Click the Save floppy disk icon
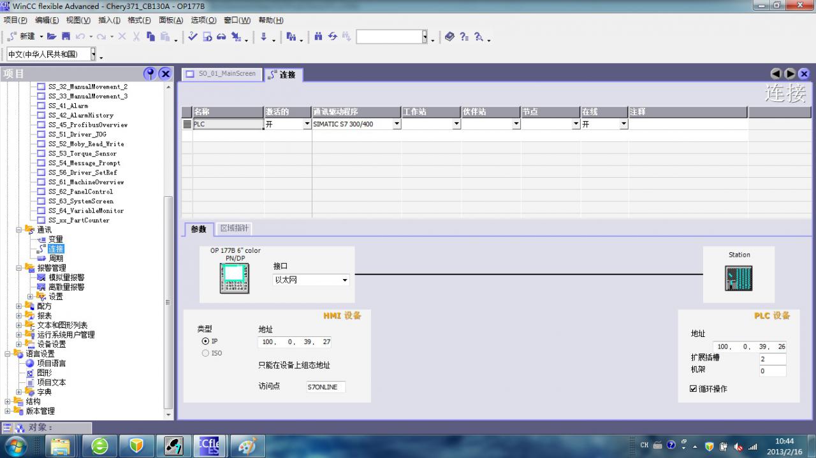 click(x=66, y=37)
